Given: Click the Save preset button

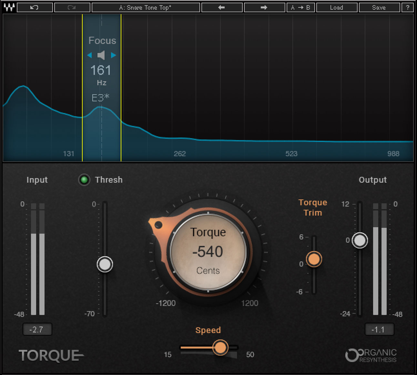Looking at the screenshot, I should click(x=379, y=7).
